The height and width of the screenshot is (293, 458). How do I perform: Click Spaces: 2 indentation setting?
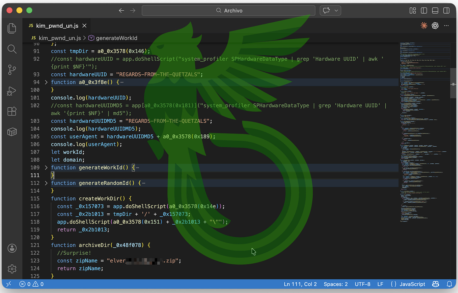(336, 284)
